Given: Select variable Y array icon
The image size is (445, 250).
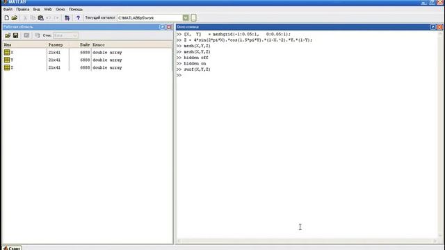Looking at the screenshot, I should tap(7, 60).
